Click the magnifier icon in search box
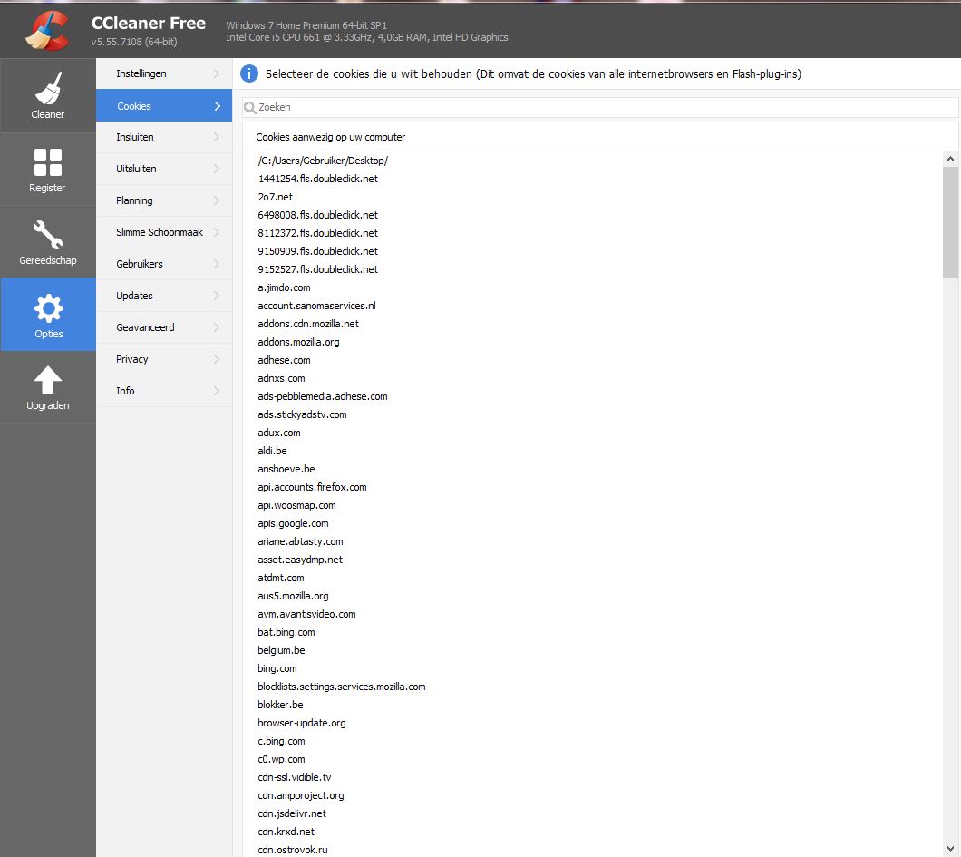 [250, 107]
